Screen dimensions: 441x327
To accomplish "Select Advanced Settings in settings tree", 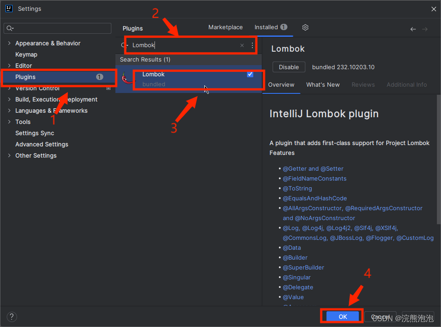I will coord(42,144).
